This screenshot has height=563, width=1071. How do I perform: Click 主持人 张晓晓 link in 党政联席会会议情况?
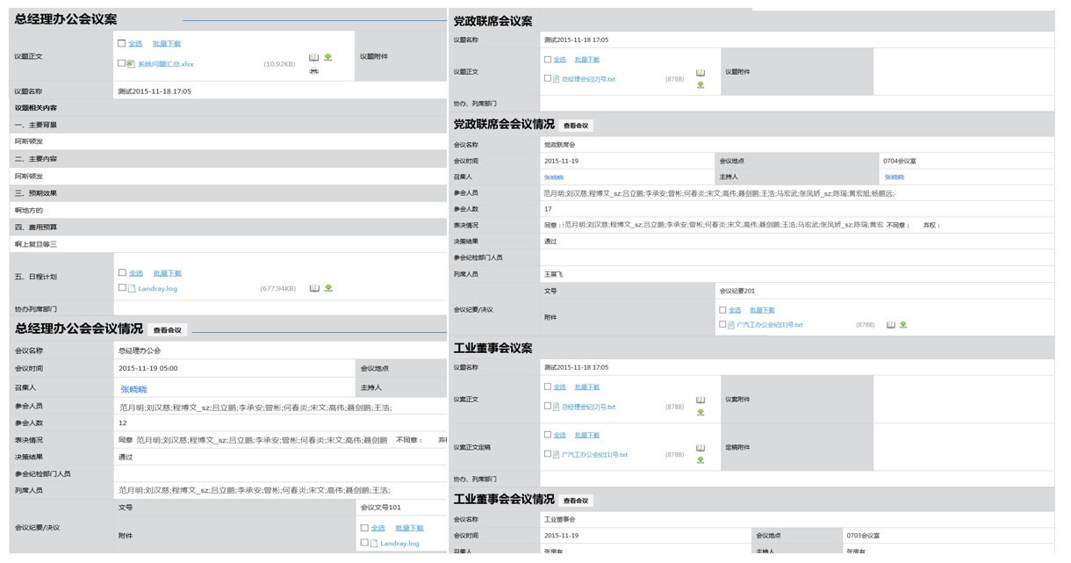[894, 177]
